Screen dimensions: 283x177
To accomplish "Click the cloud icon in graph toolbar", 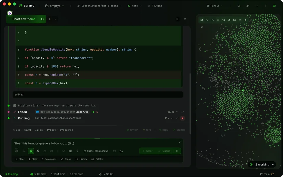I will click(x=229, y=20).
